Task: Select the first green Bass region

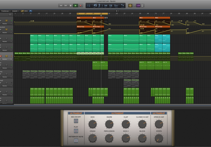Action: pos(34,39)
